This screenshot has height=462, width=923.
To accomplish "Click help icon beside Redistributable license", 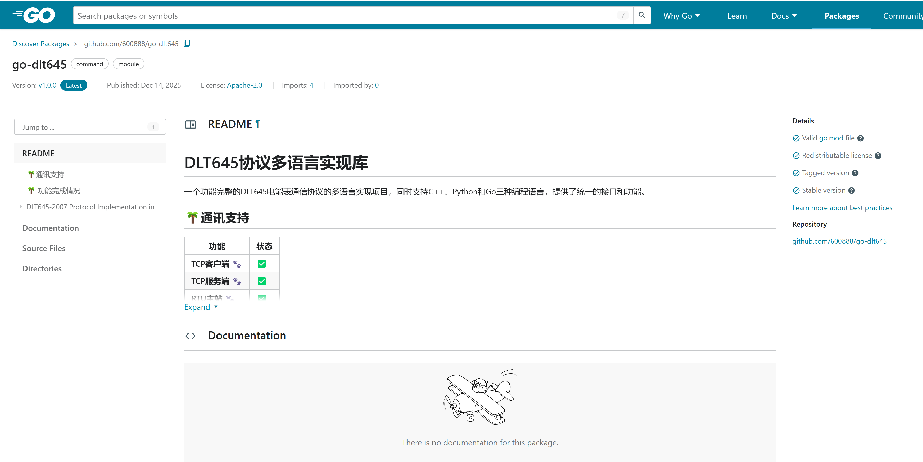I will coord(878,156).
